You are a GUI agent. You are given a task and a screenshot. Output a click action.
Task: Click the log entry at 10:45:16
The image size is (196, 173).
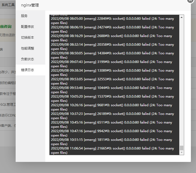pos(111,125)
